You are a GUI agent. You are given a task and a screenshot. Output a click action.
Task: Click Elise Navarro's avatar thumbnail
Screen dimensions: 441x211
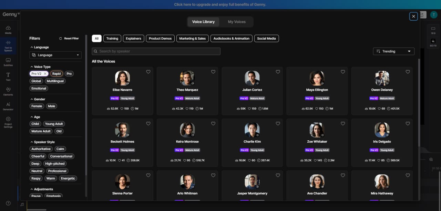coord(122,78)
